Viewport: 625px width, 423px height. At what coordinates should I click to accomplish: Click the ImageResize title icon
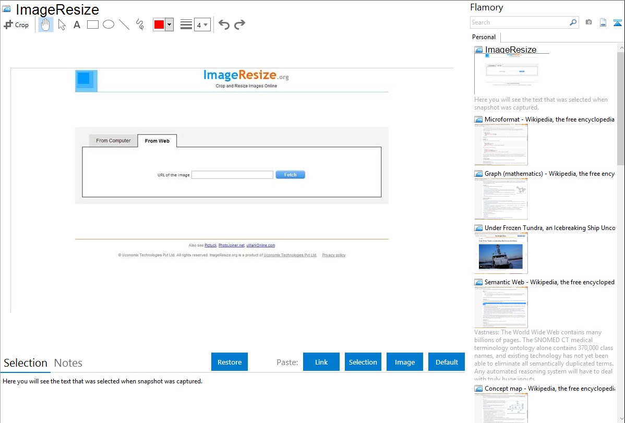7,9
